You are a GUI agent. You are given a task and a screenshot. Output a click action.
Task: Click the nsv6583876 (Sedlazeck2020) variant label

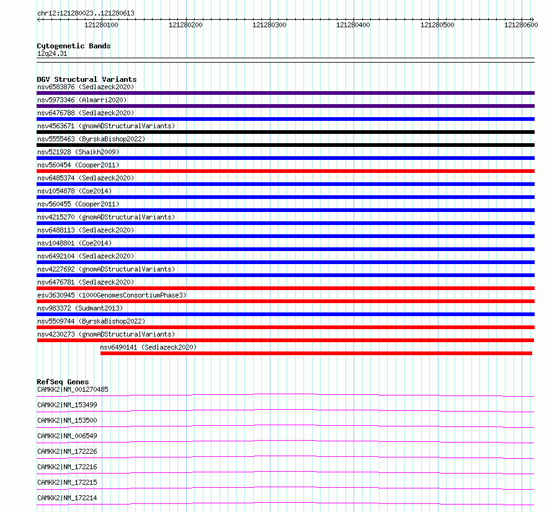point(86,87)
